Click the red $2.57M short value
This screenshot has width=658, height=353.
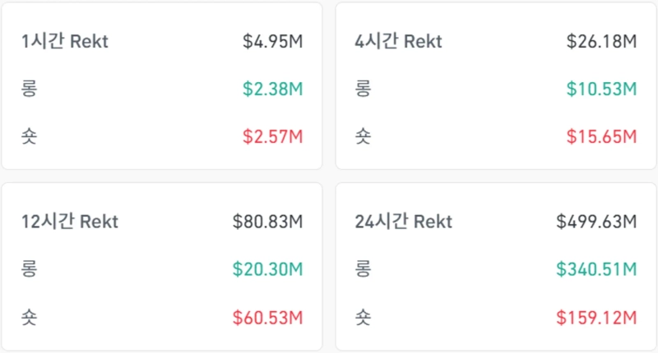pyautogui.click(x=273, y=136)
